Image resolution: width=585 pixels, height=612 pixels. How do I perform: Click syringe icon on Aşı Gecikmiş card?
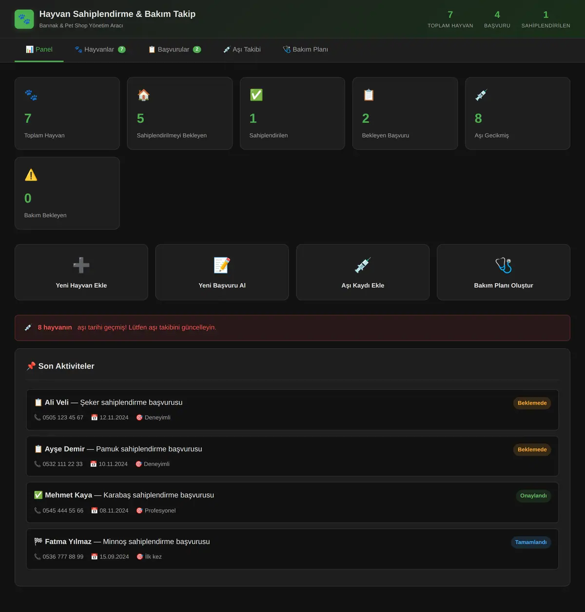click(481, 95)
